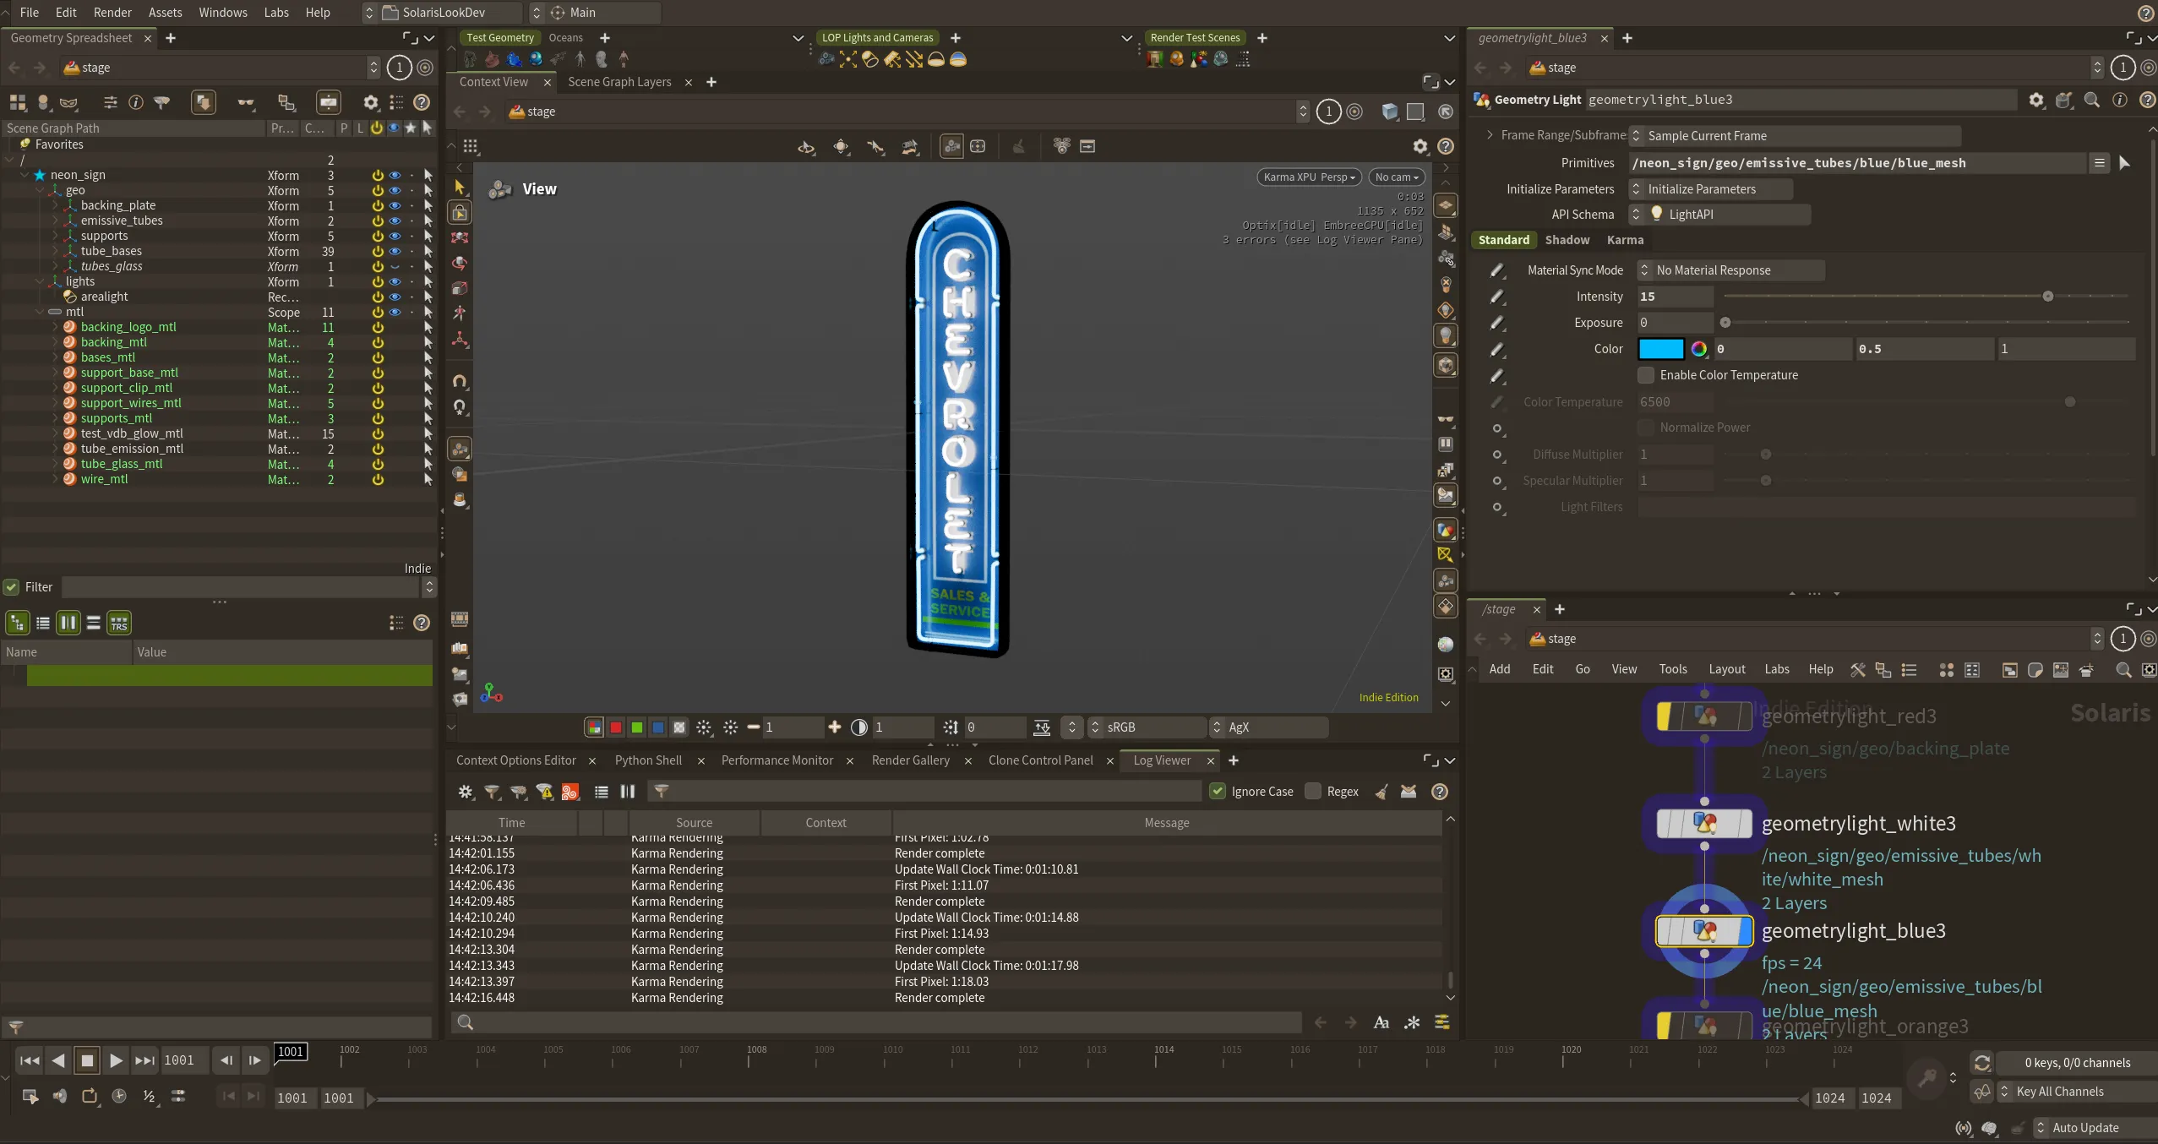Enable Color Temperature checkbox
Image resolution: width=2158 pixels, height=1144 pixels.
click(x=1646, y=375)
